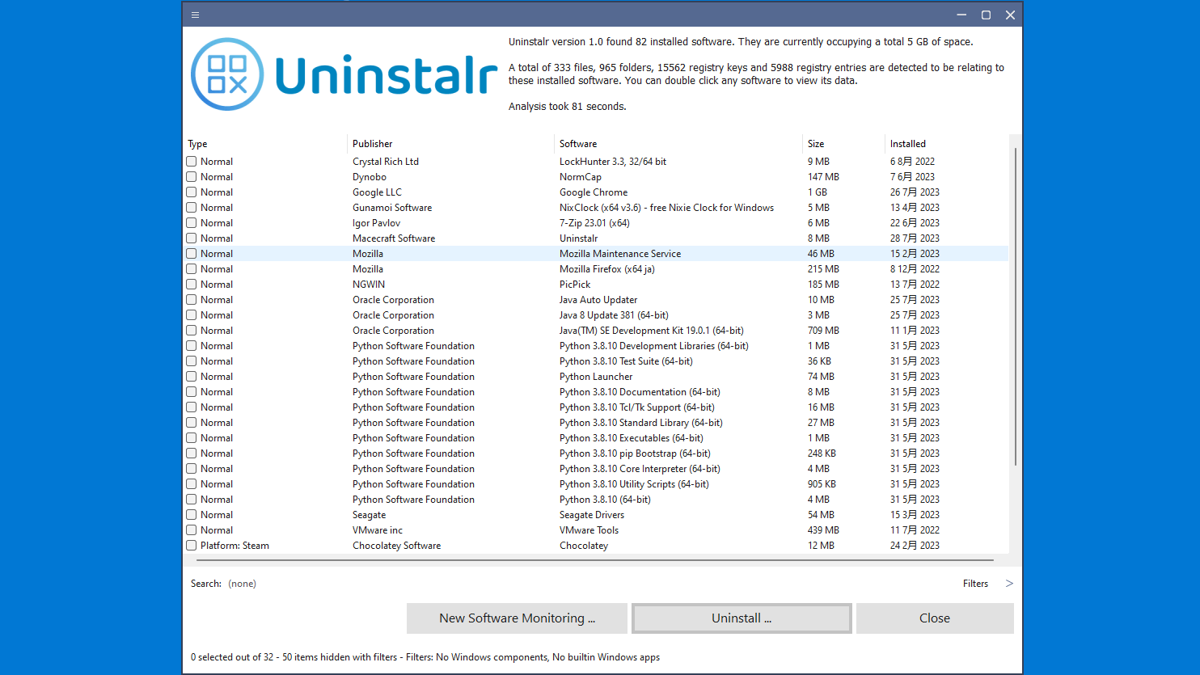Viewport: 1200px width, 675px height.
Task: Click Python 3.8.10 pip Bootstrap entry
Action: (635, 454)
